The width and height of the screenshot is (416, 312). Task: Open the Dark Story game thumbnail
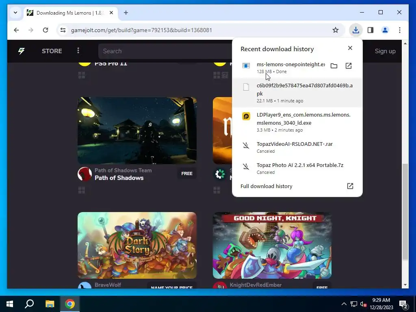(x=137, y=245)
